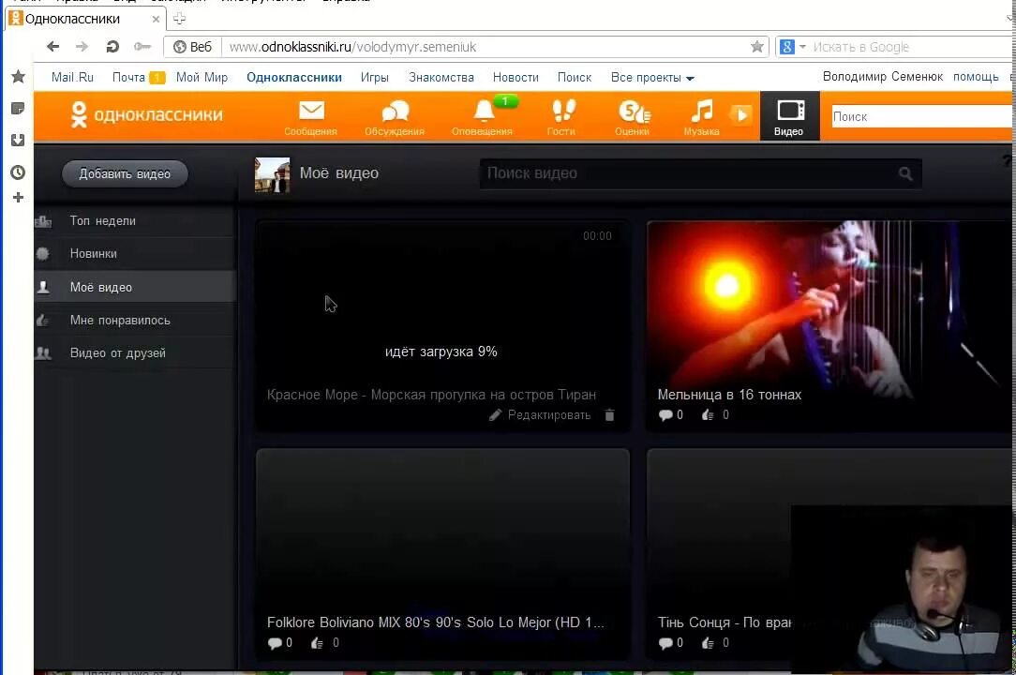Open the Почта mail link
This screenshot has height=675, width=1016.
(x=128, y=77)
